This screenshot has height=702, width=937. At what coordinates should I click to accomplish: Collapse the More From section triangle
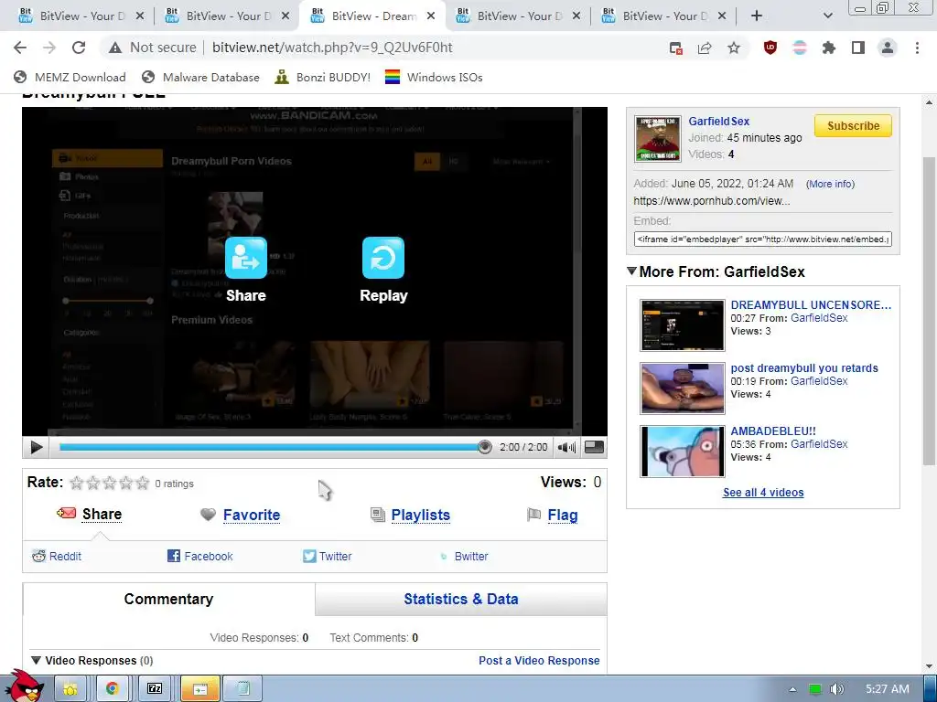coord(631,271)
